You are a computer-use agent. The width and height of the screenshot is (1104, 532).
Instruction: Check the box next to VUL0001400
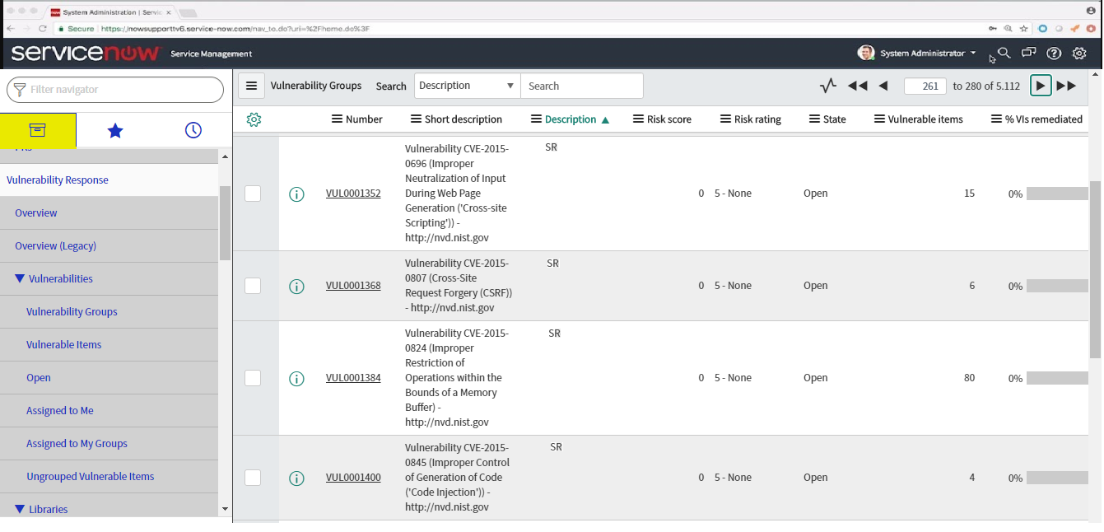tap(253, 478)
